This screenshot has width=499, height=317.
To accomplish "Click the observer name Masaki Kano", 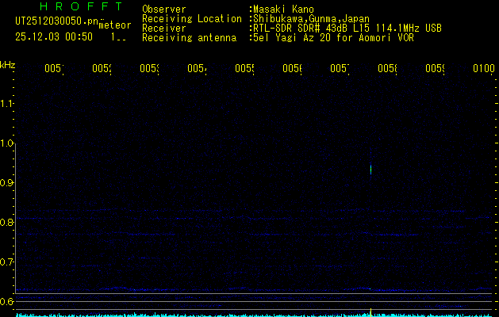I will [283, 10].
